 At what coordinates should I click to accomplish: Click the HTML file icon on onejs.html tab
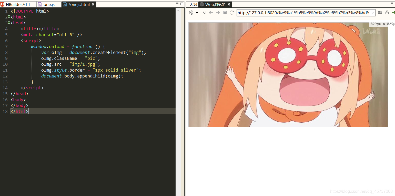[65, 4]
